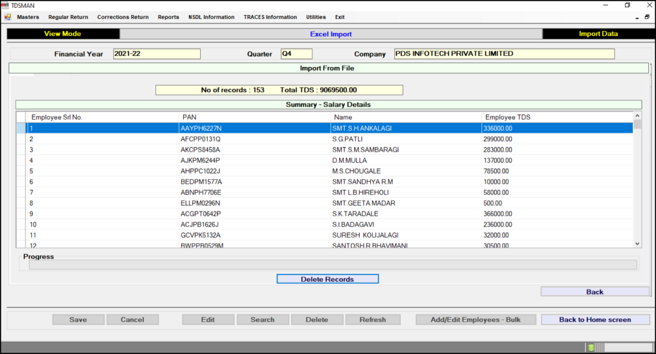Click TDS value 236000.00
This screenshot has width=656, height=354.
498,225
